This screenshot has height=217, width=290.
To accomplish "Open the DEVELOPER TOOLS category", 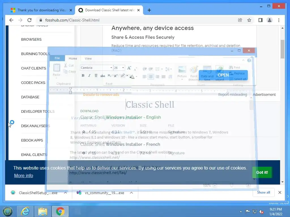I will click(x=38, y=111).
